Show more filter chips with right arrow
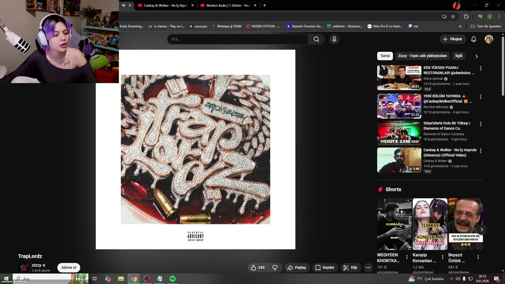The width and height of the screenshot is (505, 284). click(x=476, y=56)
